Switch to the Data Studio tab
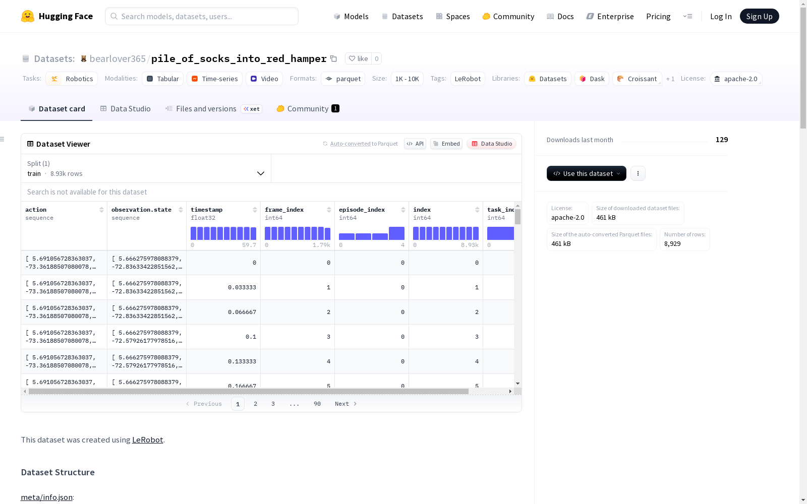Image resolution: width=807 pixels, height=504 pixels. point(125,109)
